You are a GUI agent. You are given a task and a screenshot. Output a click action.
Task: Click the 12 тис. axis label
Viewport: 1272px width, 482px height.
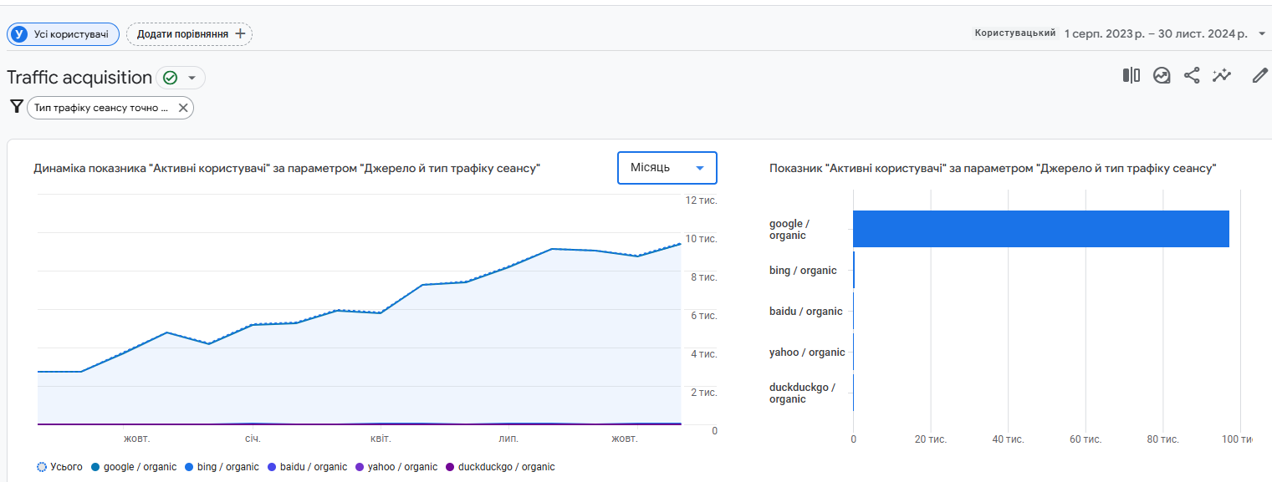click(702, 200)
